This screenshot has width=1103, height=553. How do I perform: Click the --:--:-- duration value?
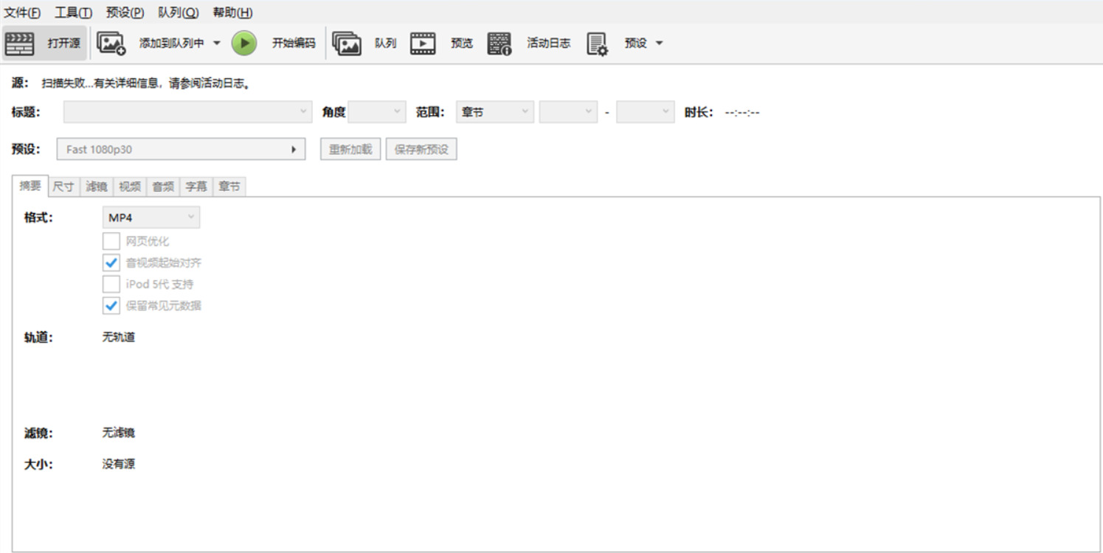click(x=742, y=113)
